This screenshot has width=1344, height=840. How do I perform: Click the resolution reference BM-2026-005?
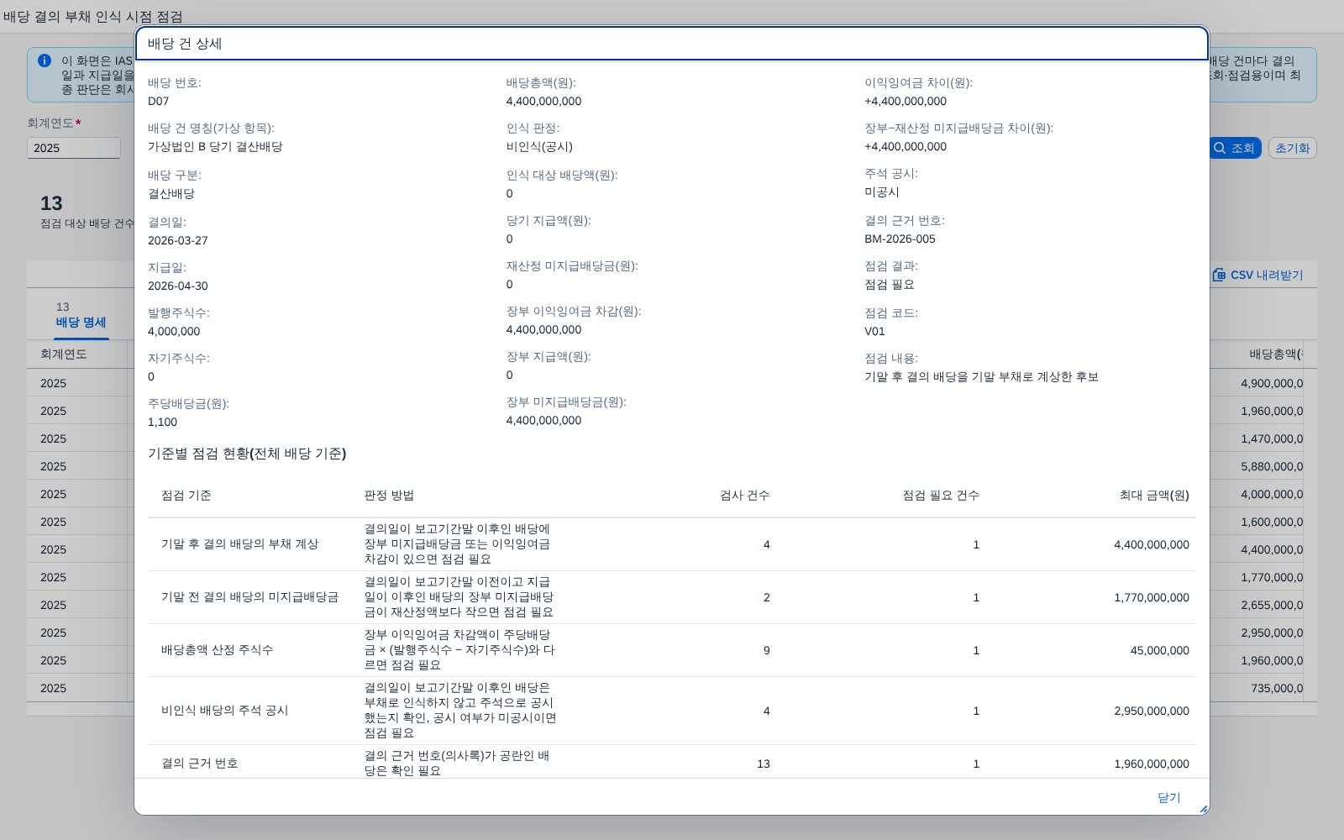(900, 239)
